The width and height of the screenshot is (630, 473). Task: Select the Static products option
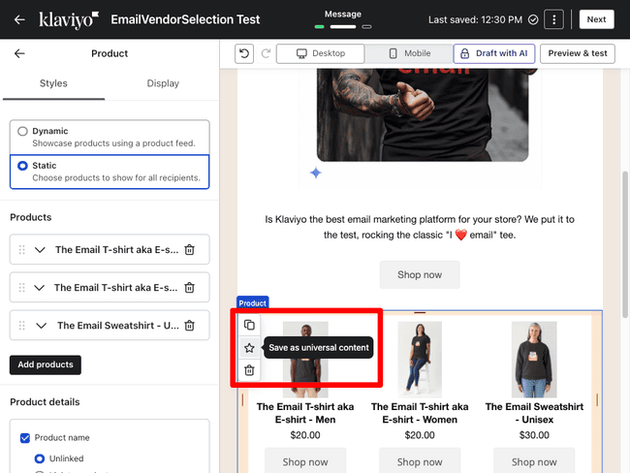coord(23,166)
